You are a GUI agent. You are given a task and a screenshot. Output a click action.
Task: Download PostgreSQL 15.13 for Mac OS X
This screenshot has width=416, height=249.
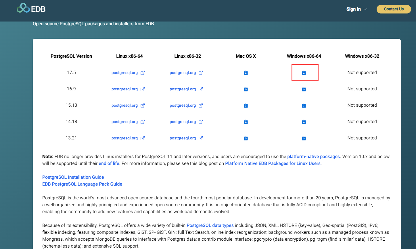pyautogui.click(x=246, y=106)
